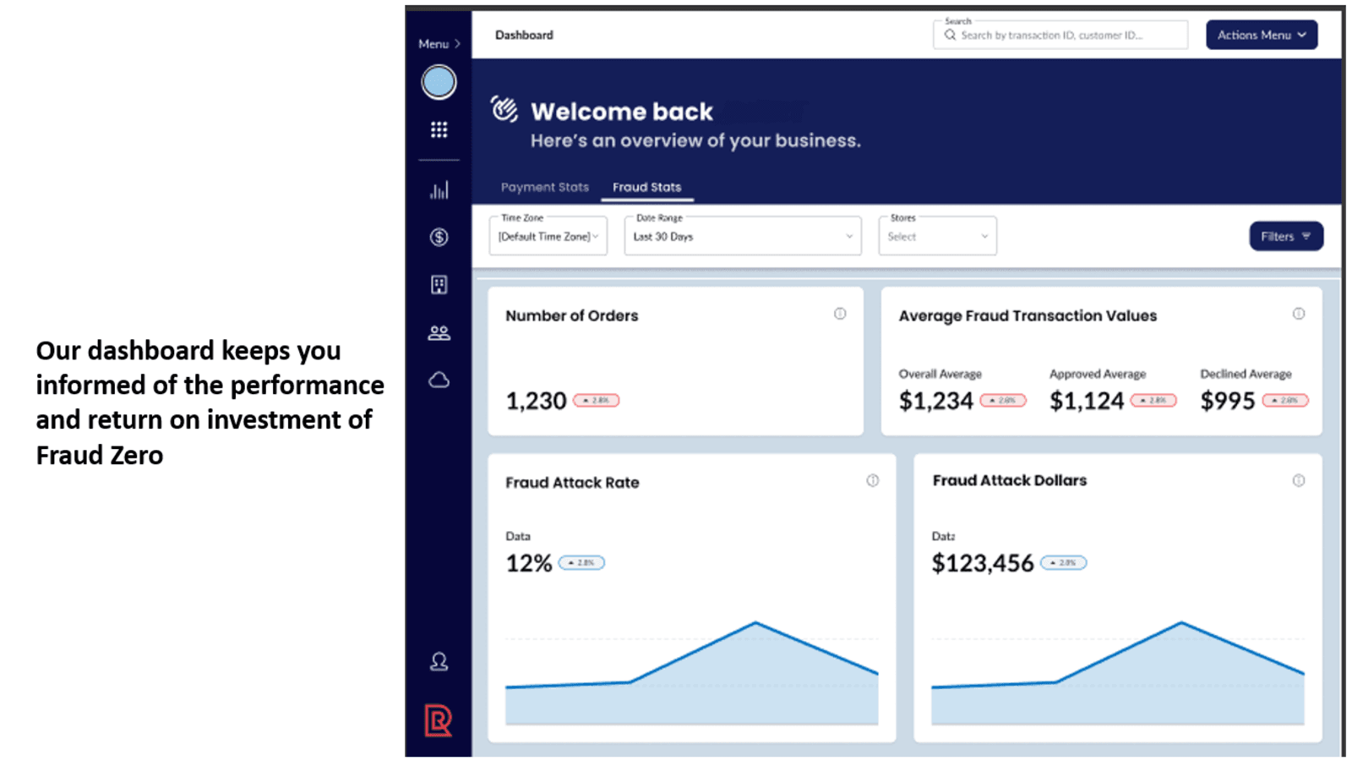Click inside the transaction ID search field
1352x761 pixels.
[x=1060, y=35]
